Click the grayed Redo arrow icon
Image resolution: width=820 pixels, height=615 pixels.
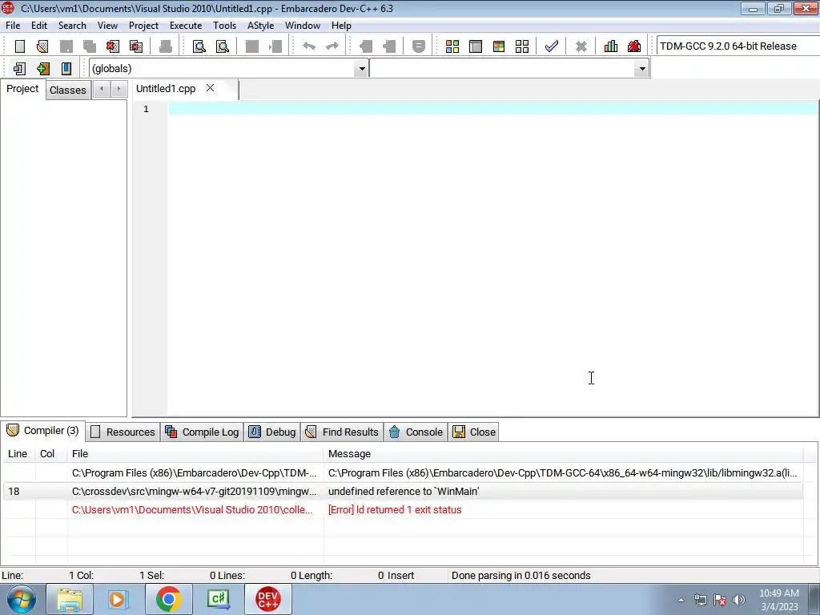tap(332, 46)
